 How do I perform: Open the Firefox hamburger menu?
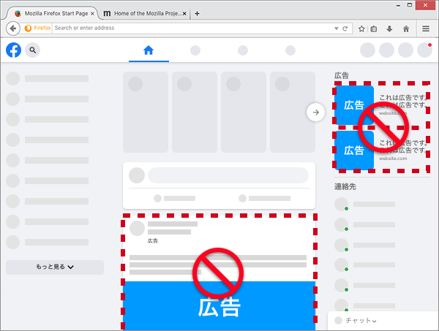426,28
